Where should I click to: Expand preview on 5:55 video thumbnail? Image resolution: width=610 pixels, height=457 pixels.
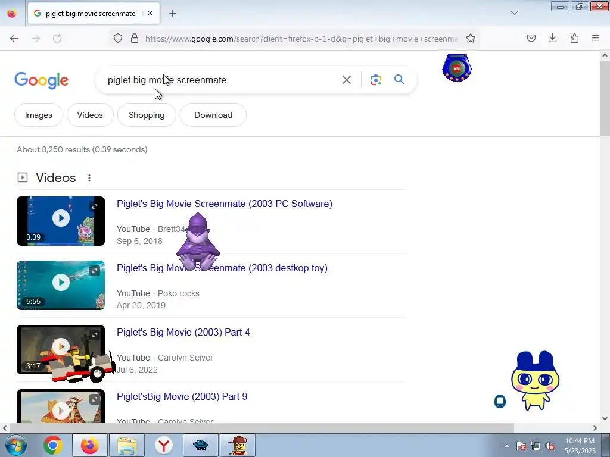coord(95,271)
